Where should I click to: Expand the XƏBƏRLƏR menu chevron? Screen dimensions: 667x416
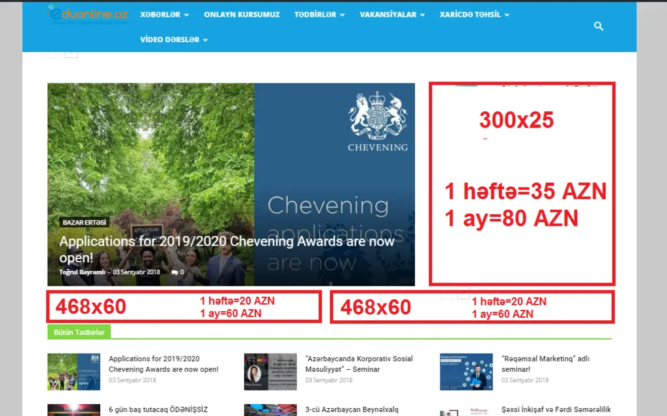(186, 15)
